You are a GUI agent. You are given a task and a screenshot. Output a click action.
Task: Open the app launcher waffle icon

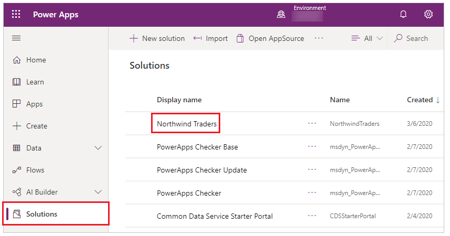coord(16,14)
